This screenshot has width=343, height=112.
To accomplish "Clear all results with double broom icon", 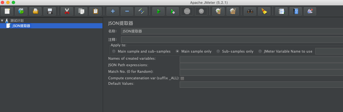I will point(233,11).
